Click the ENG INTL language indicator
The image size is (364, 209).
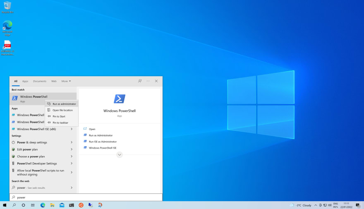(x=336, y=205)
